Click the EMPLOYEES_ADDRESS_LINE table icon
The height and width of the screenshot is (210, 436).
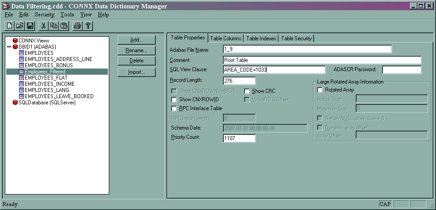(21, 59)
